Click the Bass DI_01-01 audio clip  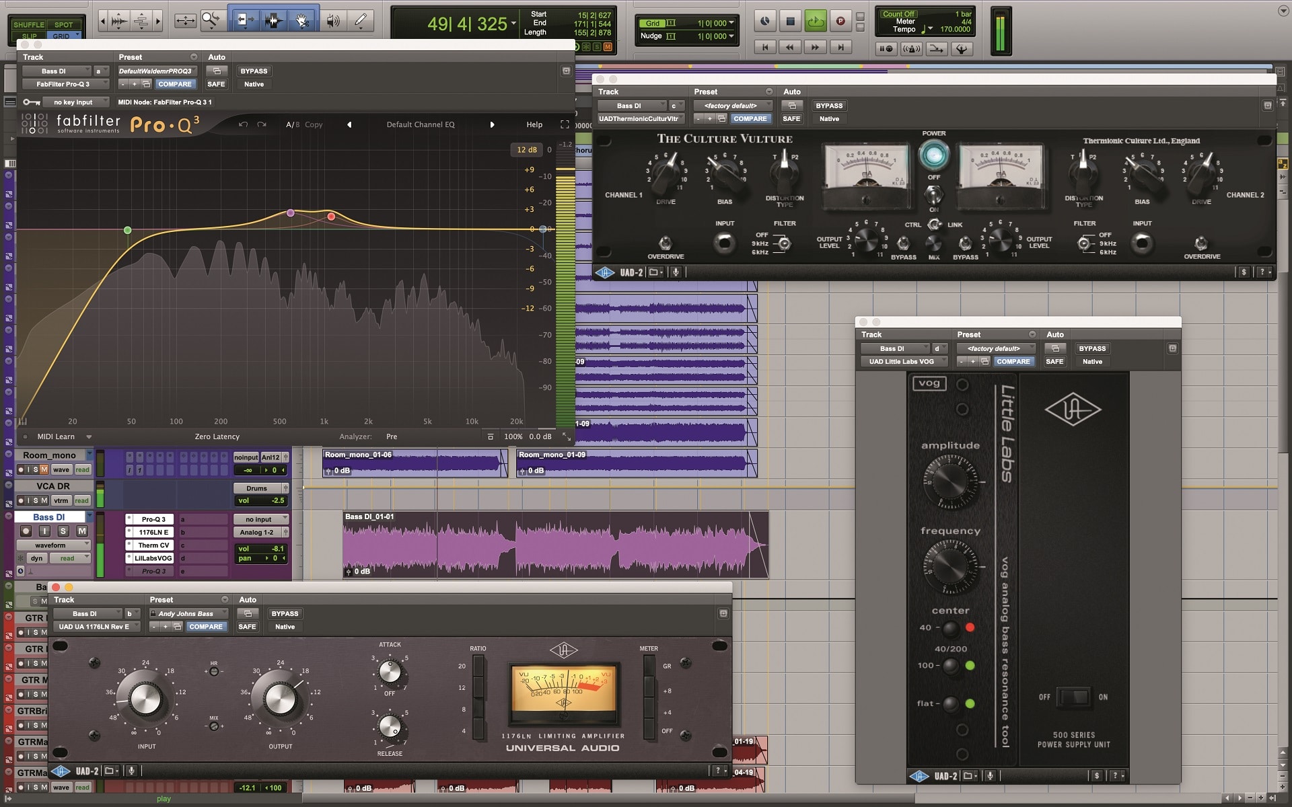click(x=555, y=545)
